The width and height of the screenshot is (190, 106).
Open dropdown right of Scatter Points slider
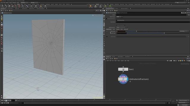pyautogui.click(x=184, y=31)
